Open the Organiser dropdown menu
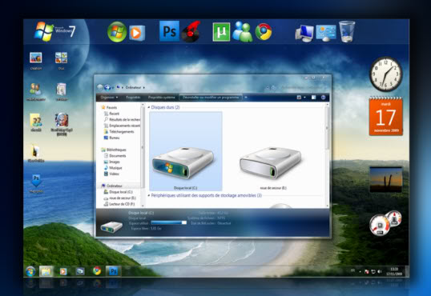This screenshot has width=431, height=296. tap(109, 98)
